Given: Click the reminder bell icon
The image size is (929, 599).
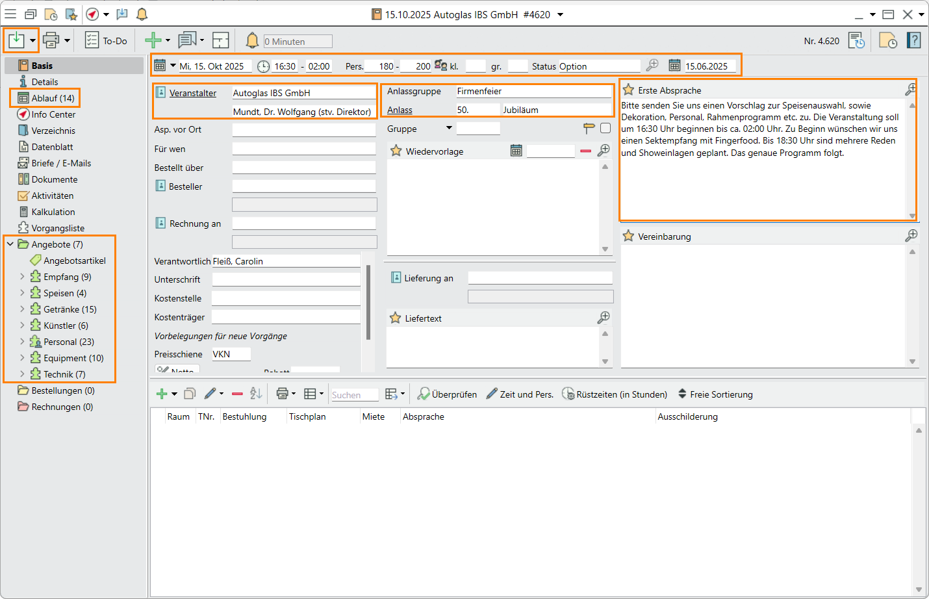Looking at the screenshot, I should click(252, 40).
